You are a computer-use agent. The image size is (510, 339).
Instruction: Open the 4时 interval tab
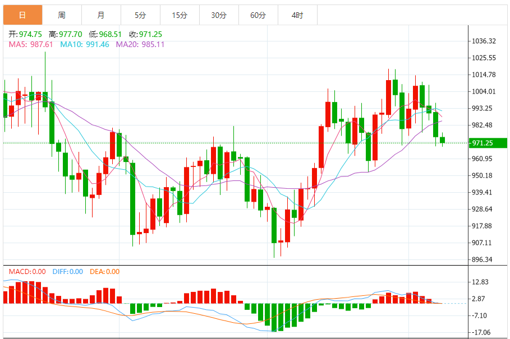point(297,15)
